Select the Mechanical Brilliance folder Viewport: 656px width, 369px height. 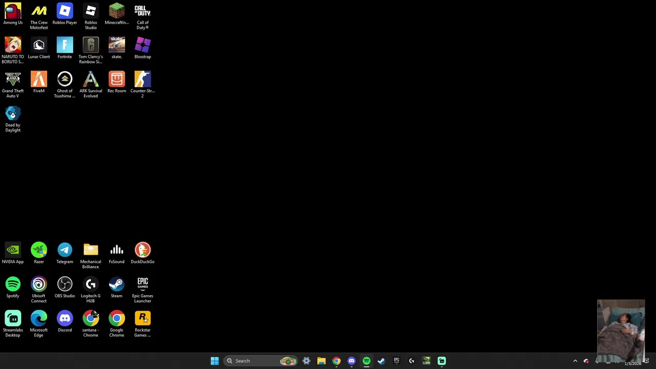91,255
